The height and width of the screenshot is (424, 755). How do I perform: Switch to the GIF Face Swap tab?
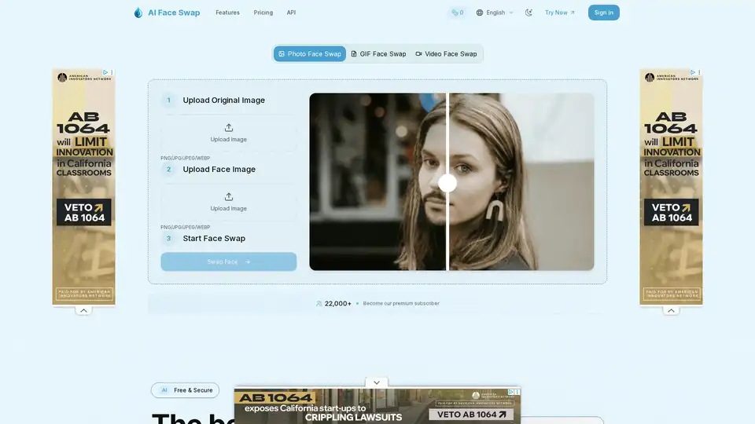coord(378,54)
